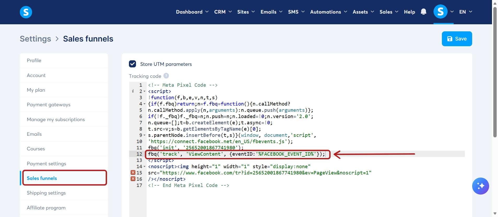The height and width of the screenshot is (217, 498).
Task: Collapse the code fold arrow on line 9
Action: coord(144,135)
